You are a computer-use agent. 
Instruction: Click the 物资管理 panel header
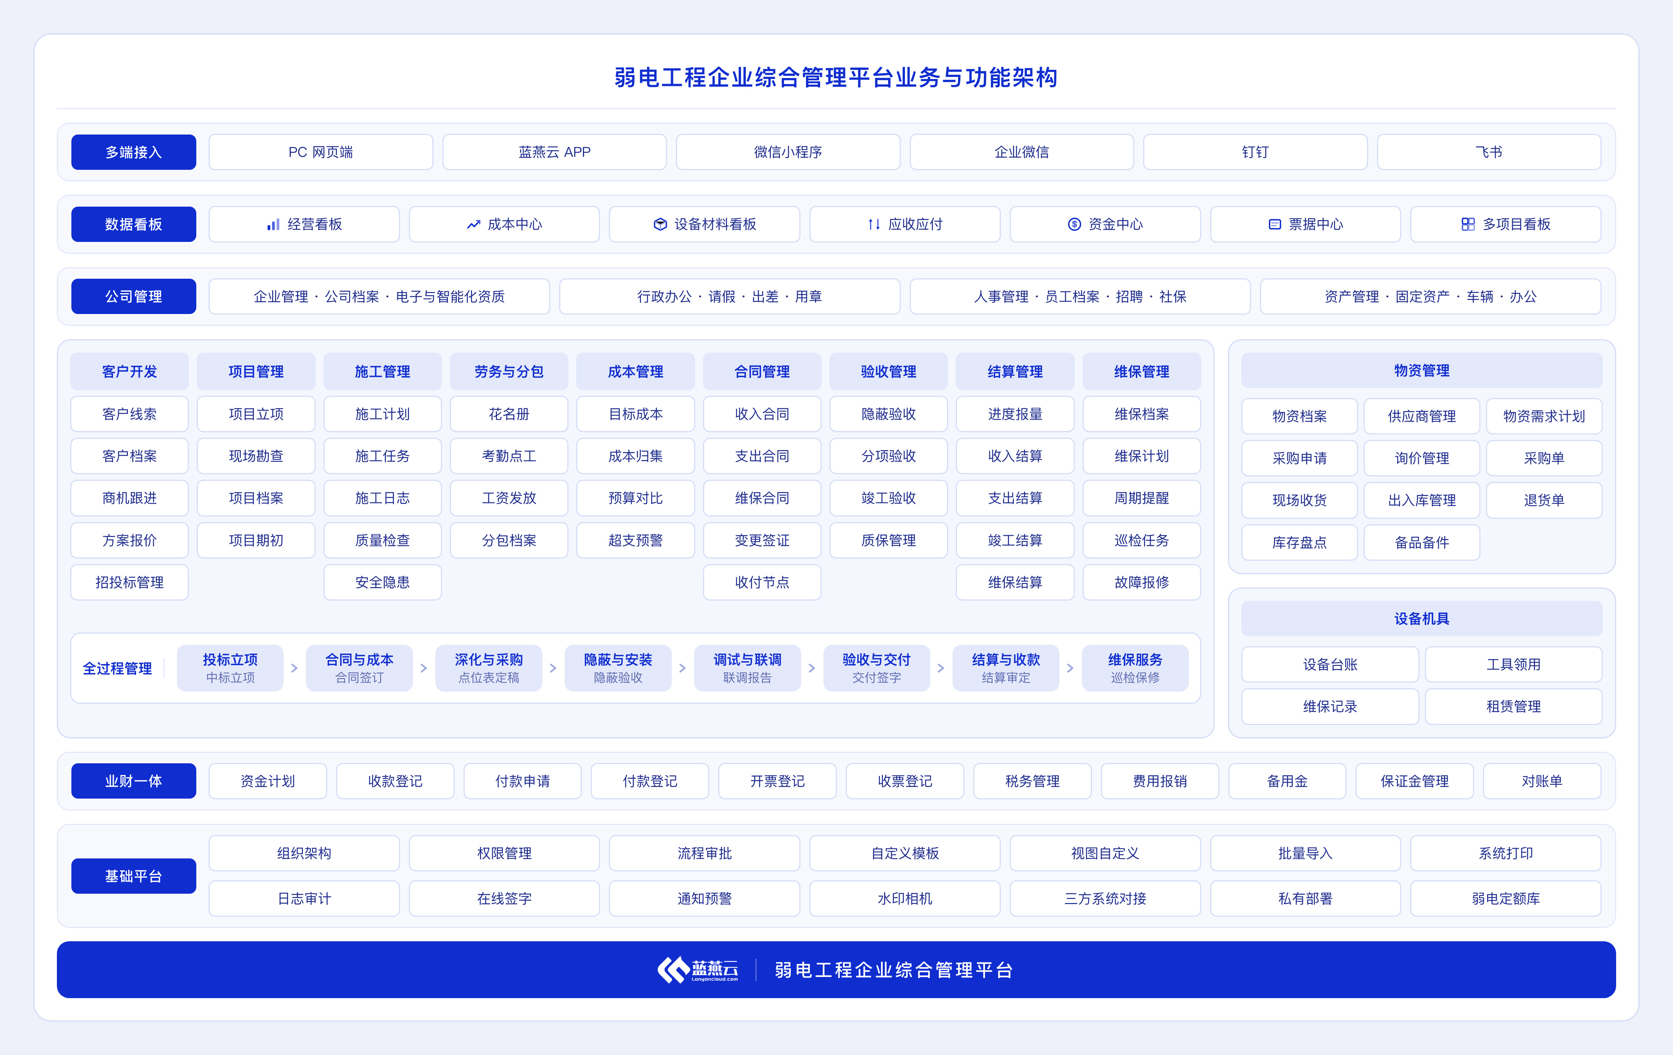pos(1422,370)
